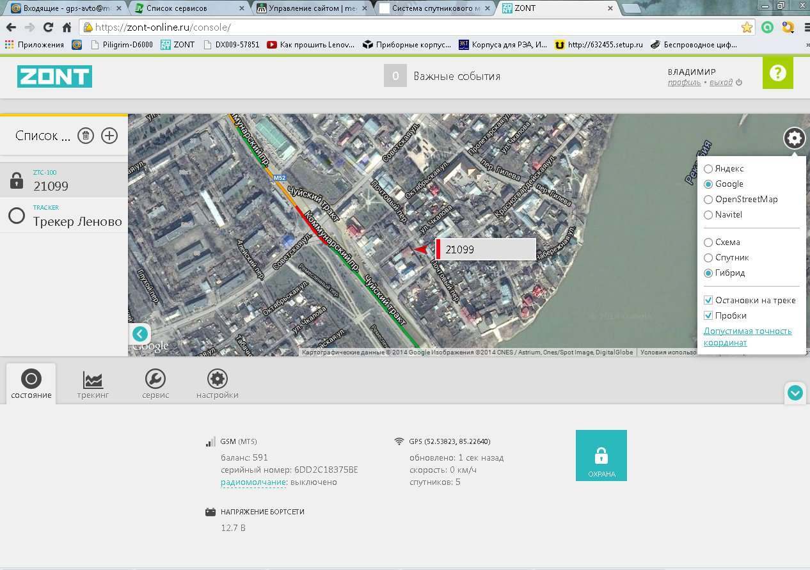Click the выход logout link
The width and height of the screenshot is (810, 570).
721,83
